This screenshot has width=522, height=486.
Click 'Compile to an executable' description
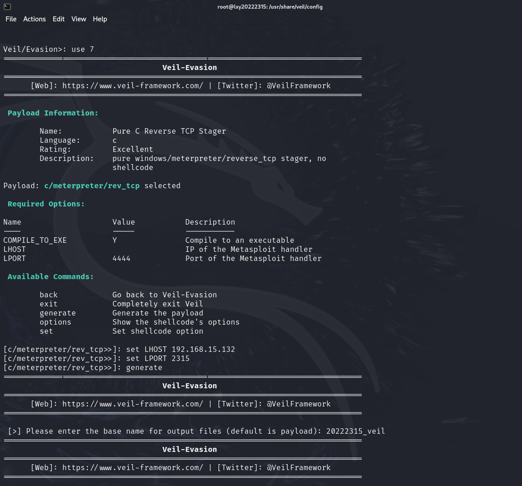pos(240,240)
